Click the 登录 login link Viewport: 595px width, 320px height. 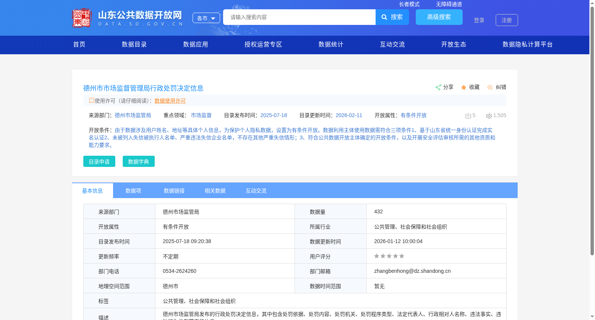tap(479, 20)
